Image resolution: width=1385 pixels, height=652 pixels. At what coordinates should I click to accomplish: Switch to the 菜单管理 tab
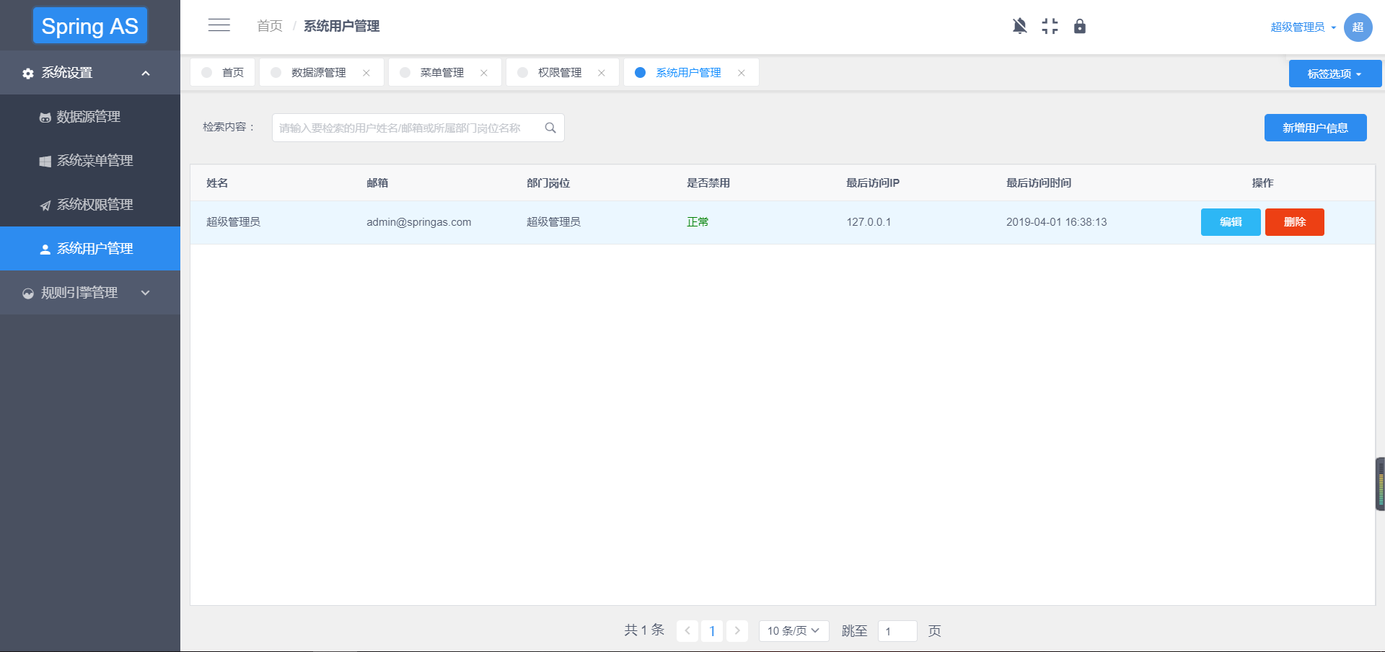pos(442,72)
